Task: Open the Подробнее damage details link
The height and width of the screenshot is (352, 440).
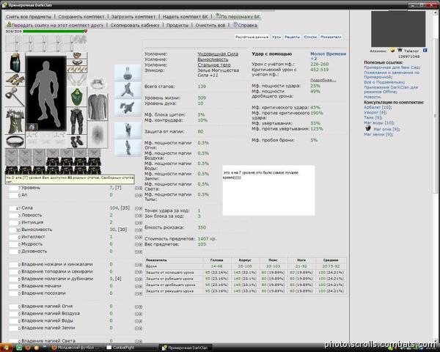Action: pos(323,80)
